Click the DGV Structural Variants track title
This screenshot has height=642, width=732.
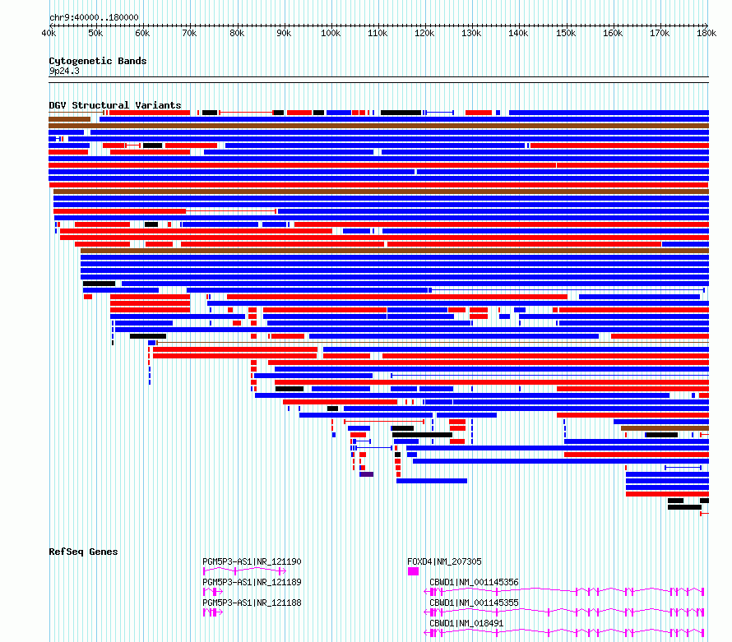[x=115, y=105]
